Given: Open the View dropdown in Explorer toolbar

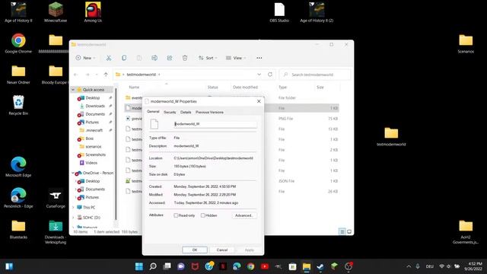Looking at the screenshot, I should coord(236,58).
